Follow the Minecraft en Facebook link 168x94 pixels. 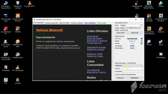[x=97, y=41]
